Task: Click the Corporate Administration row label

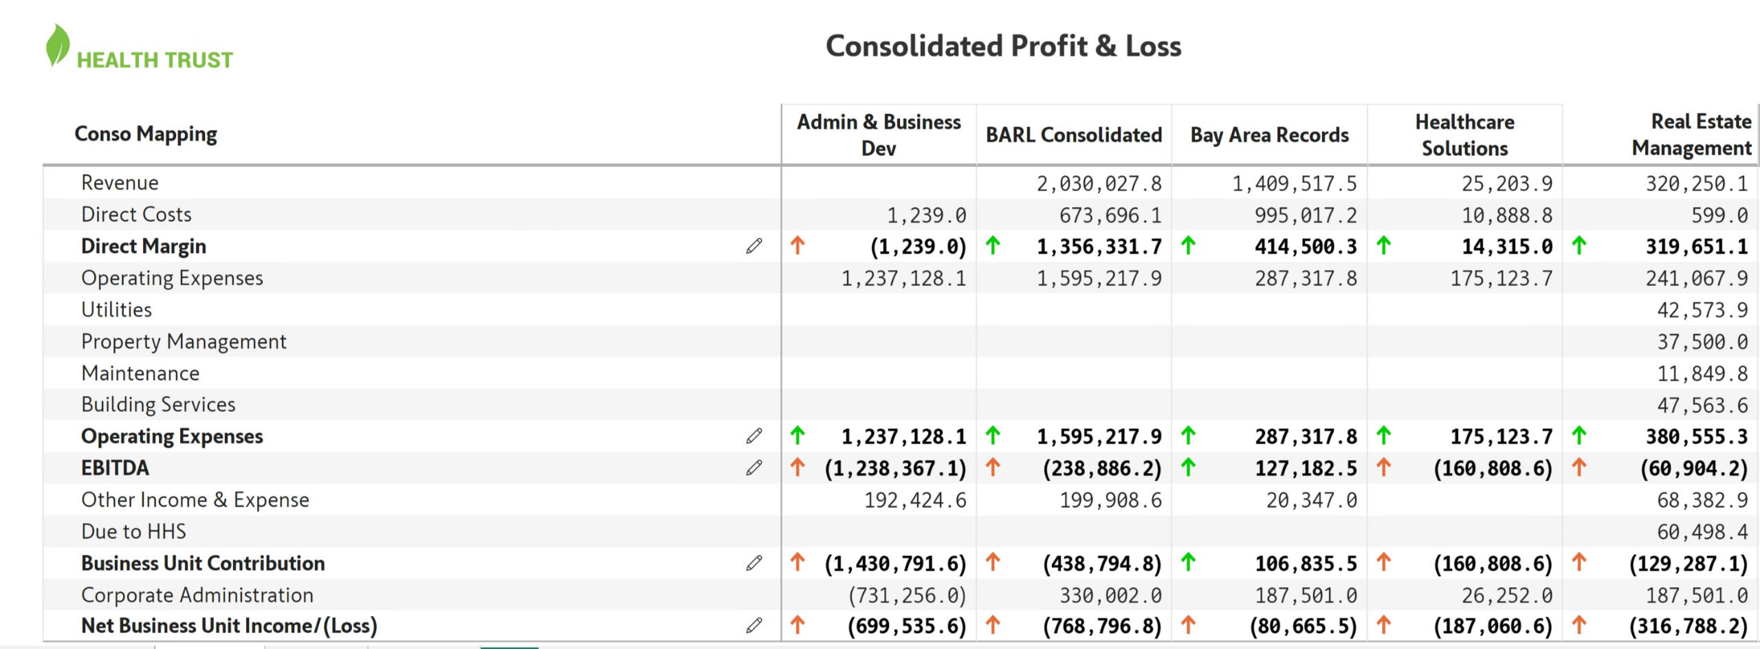Action: click(197, 595)
